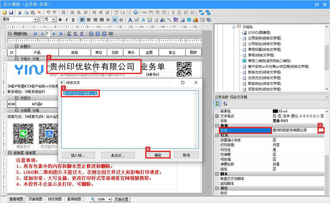Collapse the 分组头 node in the tree
330x203 pixels.
[234, 27]
